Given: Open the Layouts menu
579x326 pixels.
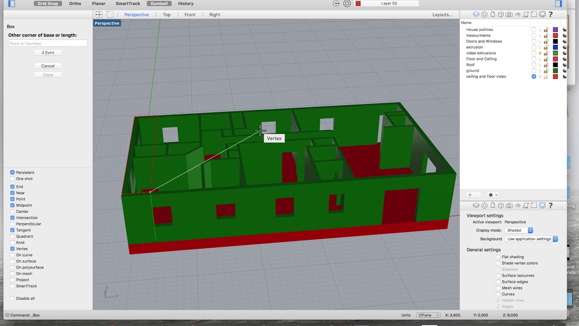Looking at the screenshot, I should 442,14.
